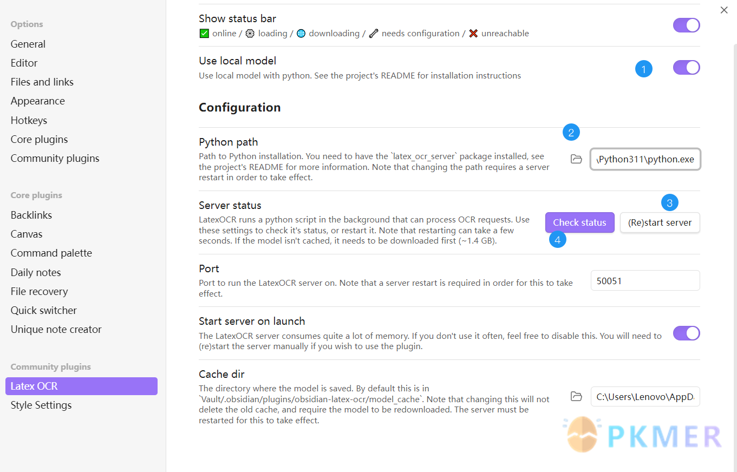The image size is (737, 472).
Task: Click the blue annotation marker numbered 2
Action: pyautogui.click(x=571, y=132)
